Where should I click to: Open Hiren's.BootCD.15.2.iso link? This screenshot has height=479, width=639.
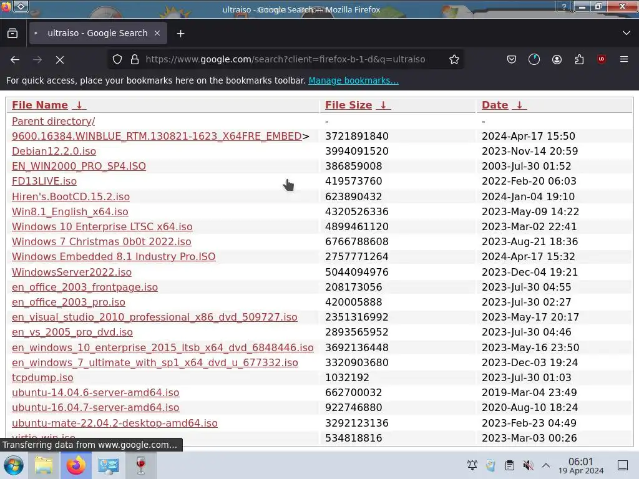[71, 196]
